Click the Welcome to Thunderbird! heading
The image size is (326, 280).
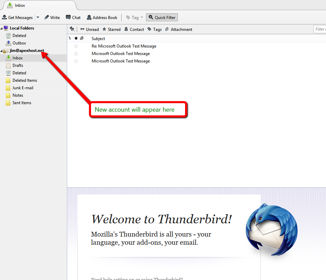pos(162,219)
